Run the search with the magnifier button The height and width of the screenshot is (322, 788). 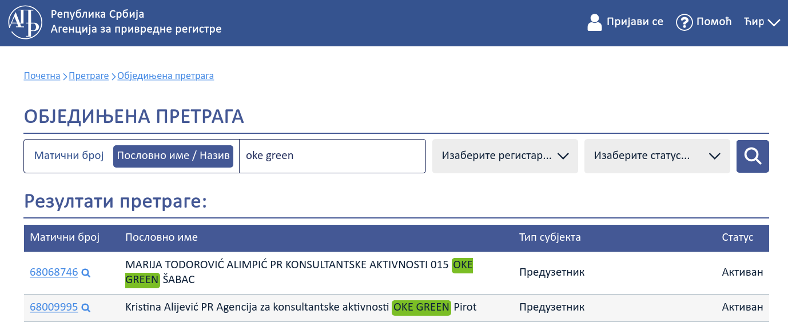click(x=753, y=156)
